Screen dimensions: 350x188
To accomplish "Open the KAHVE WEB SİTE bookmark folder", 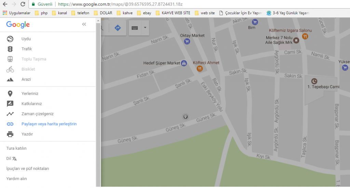I will (x=173, y=13).
